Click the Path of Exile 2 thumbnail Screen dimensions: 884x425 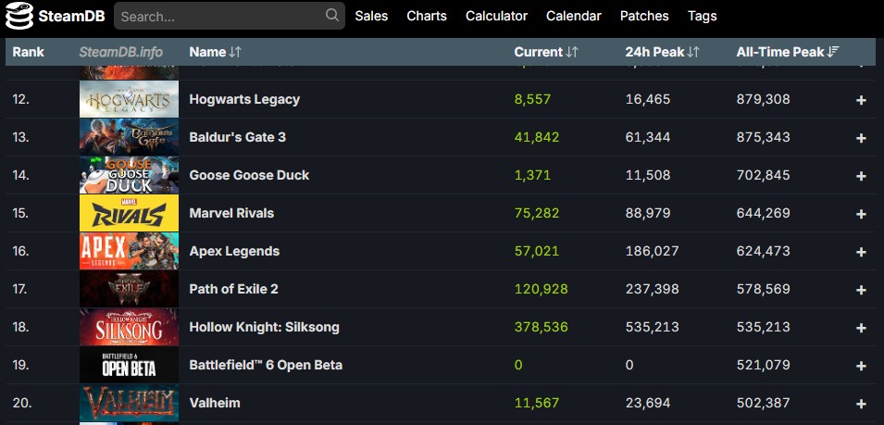coord(129,289)
